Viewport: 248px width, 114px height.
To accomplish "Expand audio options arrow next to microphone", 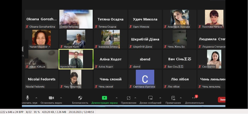I will (x=36, y=98).
